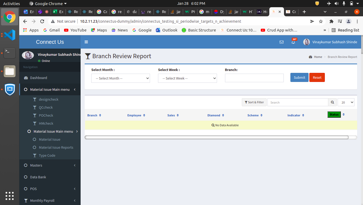363x205 pixels.
Task: Go back in Chrome browser
Action: [25, 21]
